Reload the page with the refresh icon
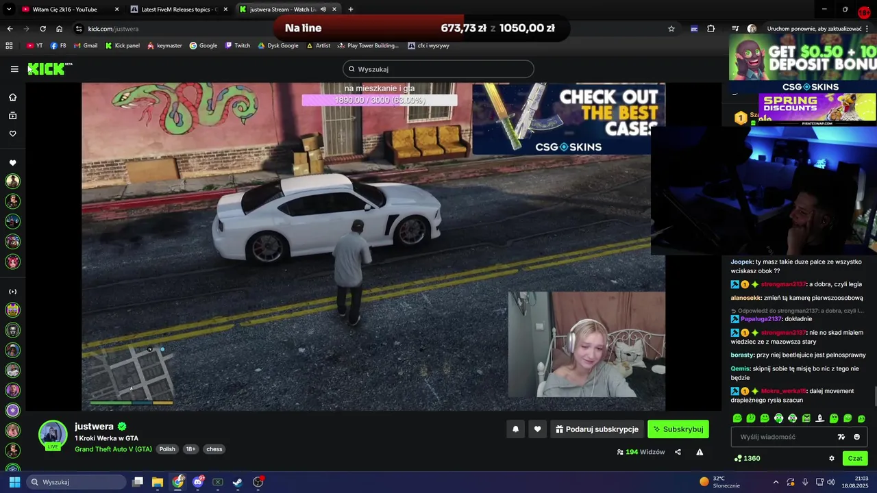The width and height of the screenshot is (877, 493). coord(42,29)
